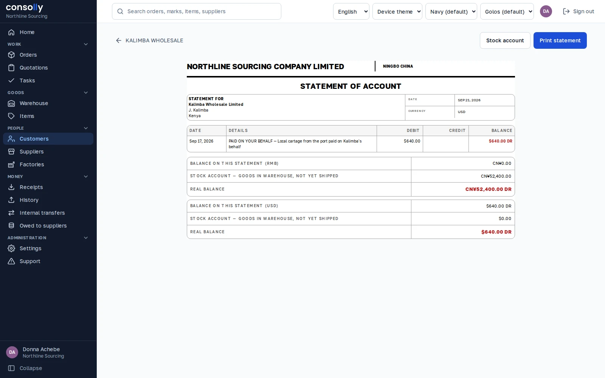Click Donna Achebe profile name
Screen dimensions: 605x378
point(41,349)
